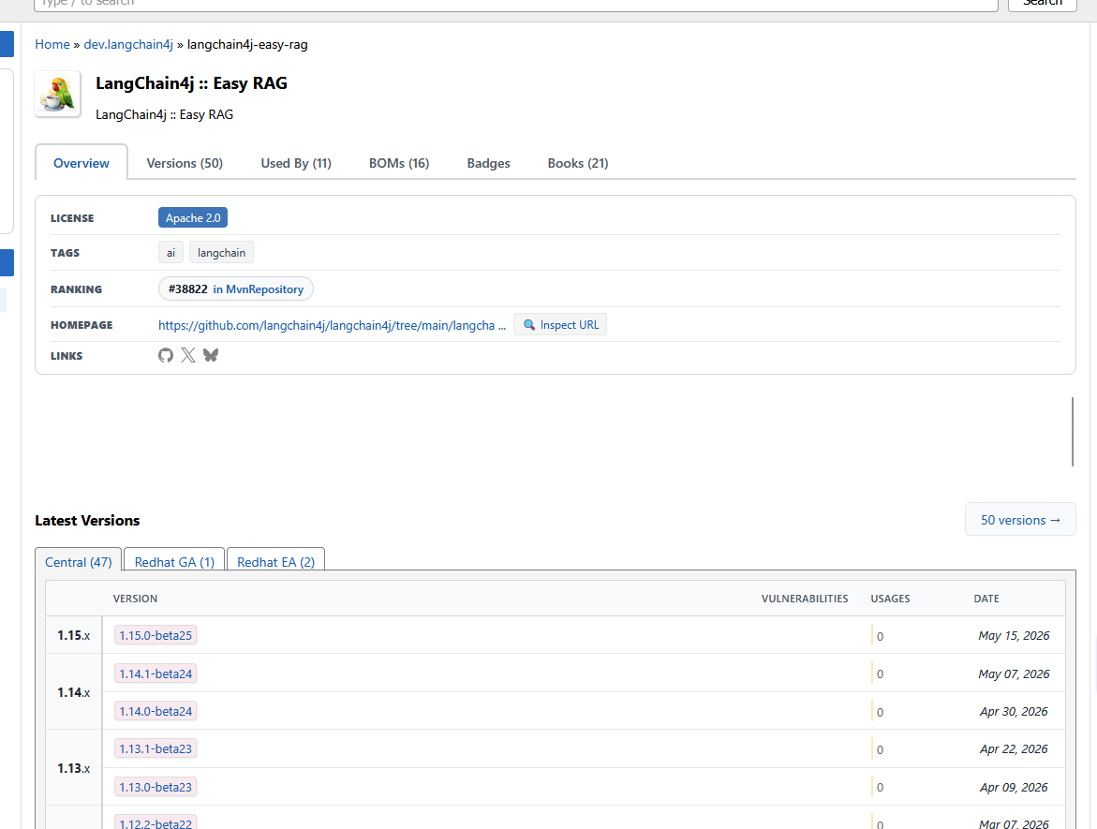The image size is (1097, 829).
Task: Open the X (Twitter) link icon
Action: point(188,355)
